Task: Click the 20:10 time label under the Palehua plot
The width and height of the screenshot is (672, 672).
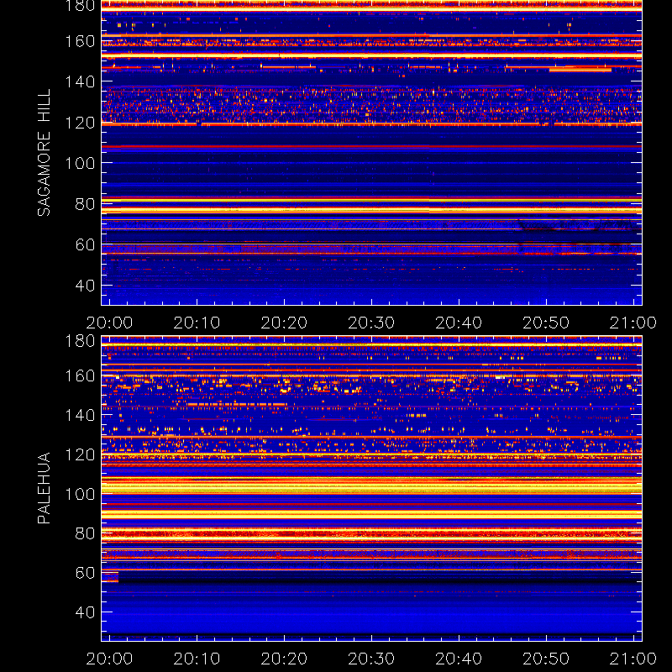Action: [x=197, y=659]
